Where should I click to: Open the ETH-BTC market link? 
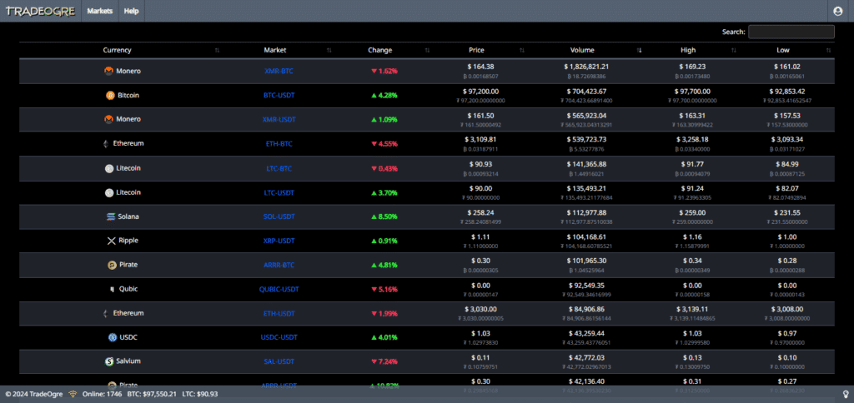click(279, 144)
